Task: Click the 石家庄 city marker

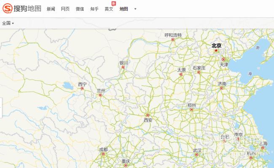Action: click(199, 72)
